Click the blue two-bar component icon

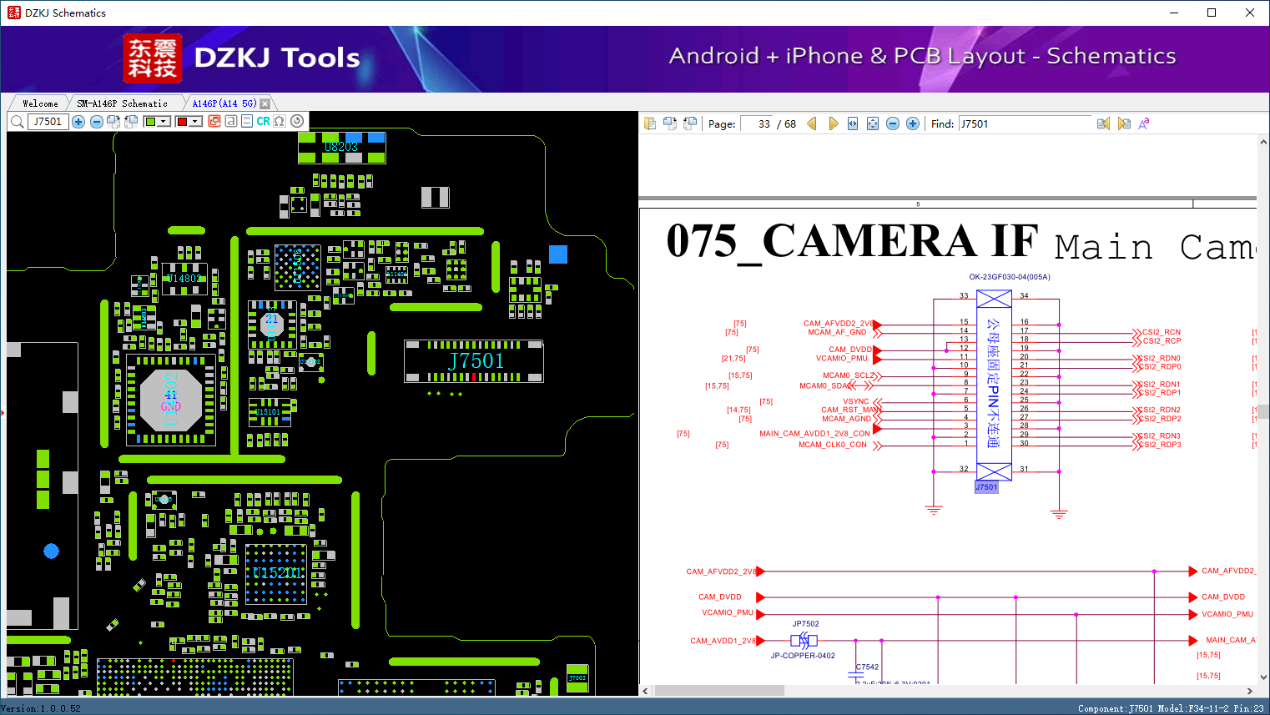pos(247,122)
